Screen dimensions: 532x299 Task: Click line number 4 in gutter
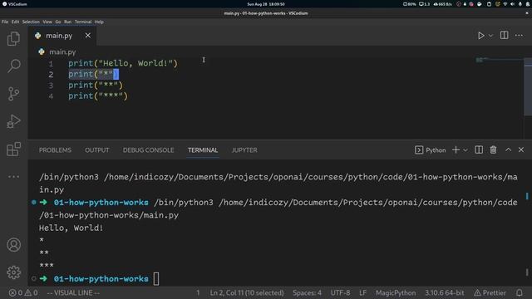click(51, 96)
